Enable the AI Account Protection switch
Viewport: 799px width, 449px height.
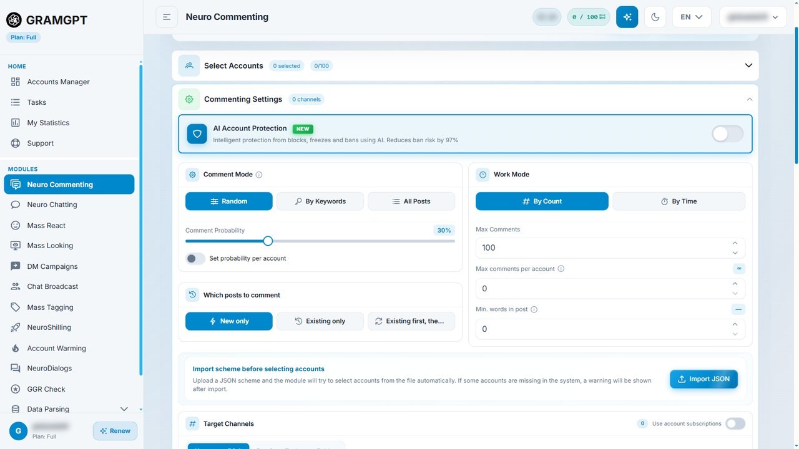[x=728, y=133]
